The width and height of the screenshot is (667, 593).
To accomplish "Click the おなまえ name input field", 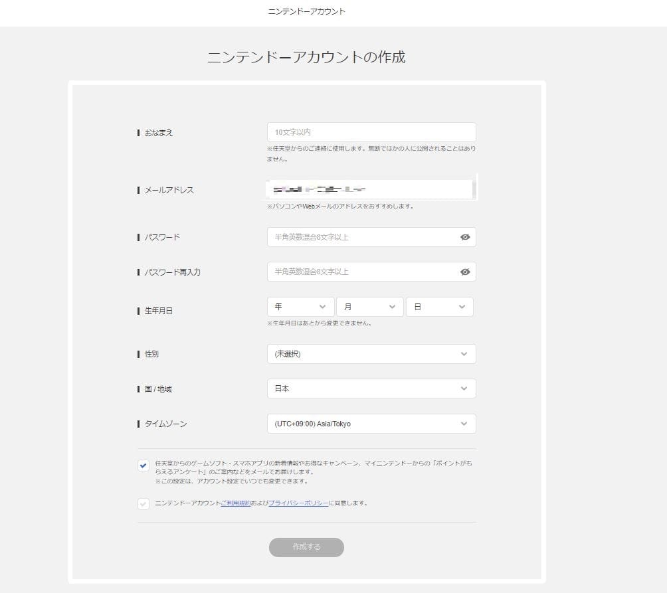I will (371, 131).
